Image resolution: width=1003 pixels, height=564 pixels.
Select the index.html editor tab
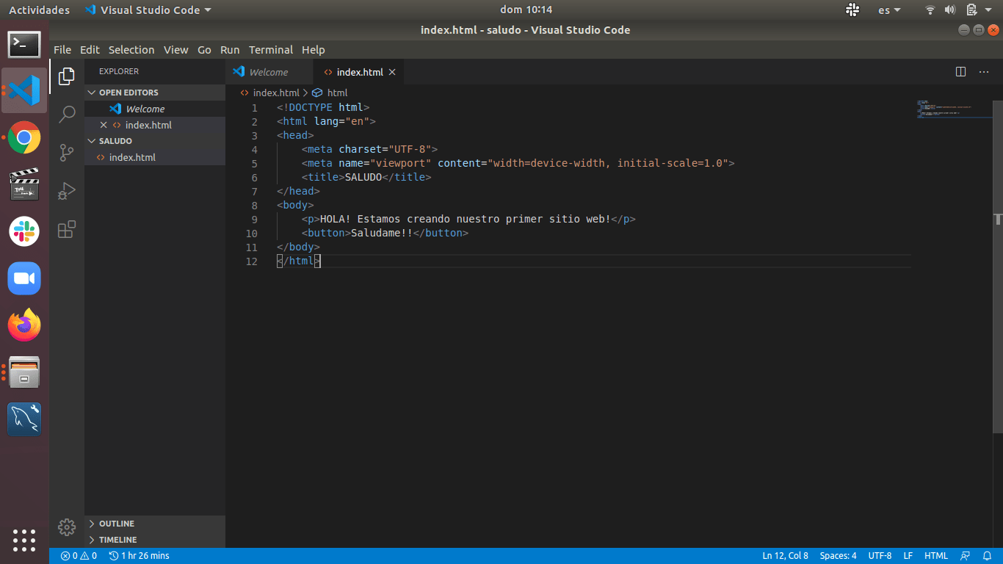click(358, 72)
